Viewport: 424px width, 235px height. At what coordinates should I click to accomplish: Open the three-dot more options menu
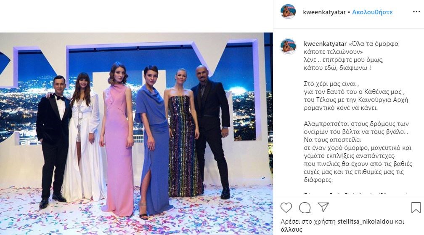pos(416,12)
